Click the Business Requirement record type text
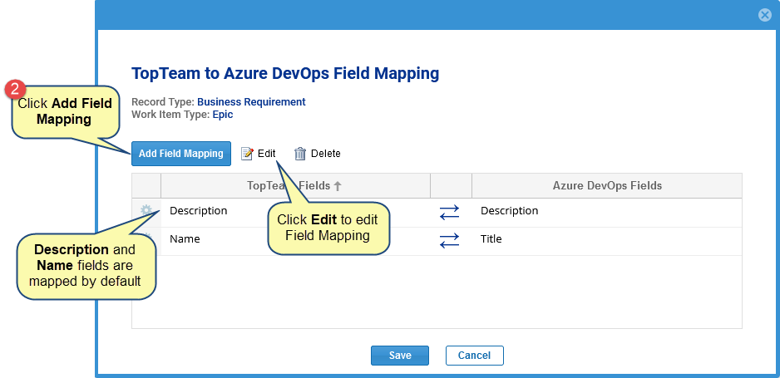 tap(251, 102)
